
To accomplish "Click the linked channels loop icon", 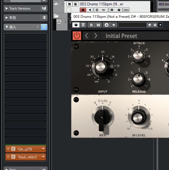I will coord(103,10).
